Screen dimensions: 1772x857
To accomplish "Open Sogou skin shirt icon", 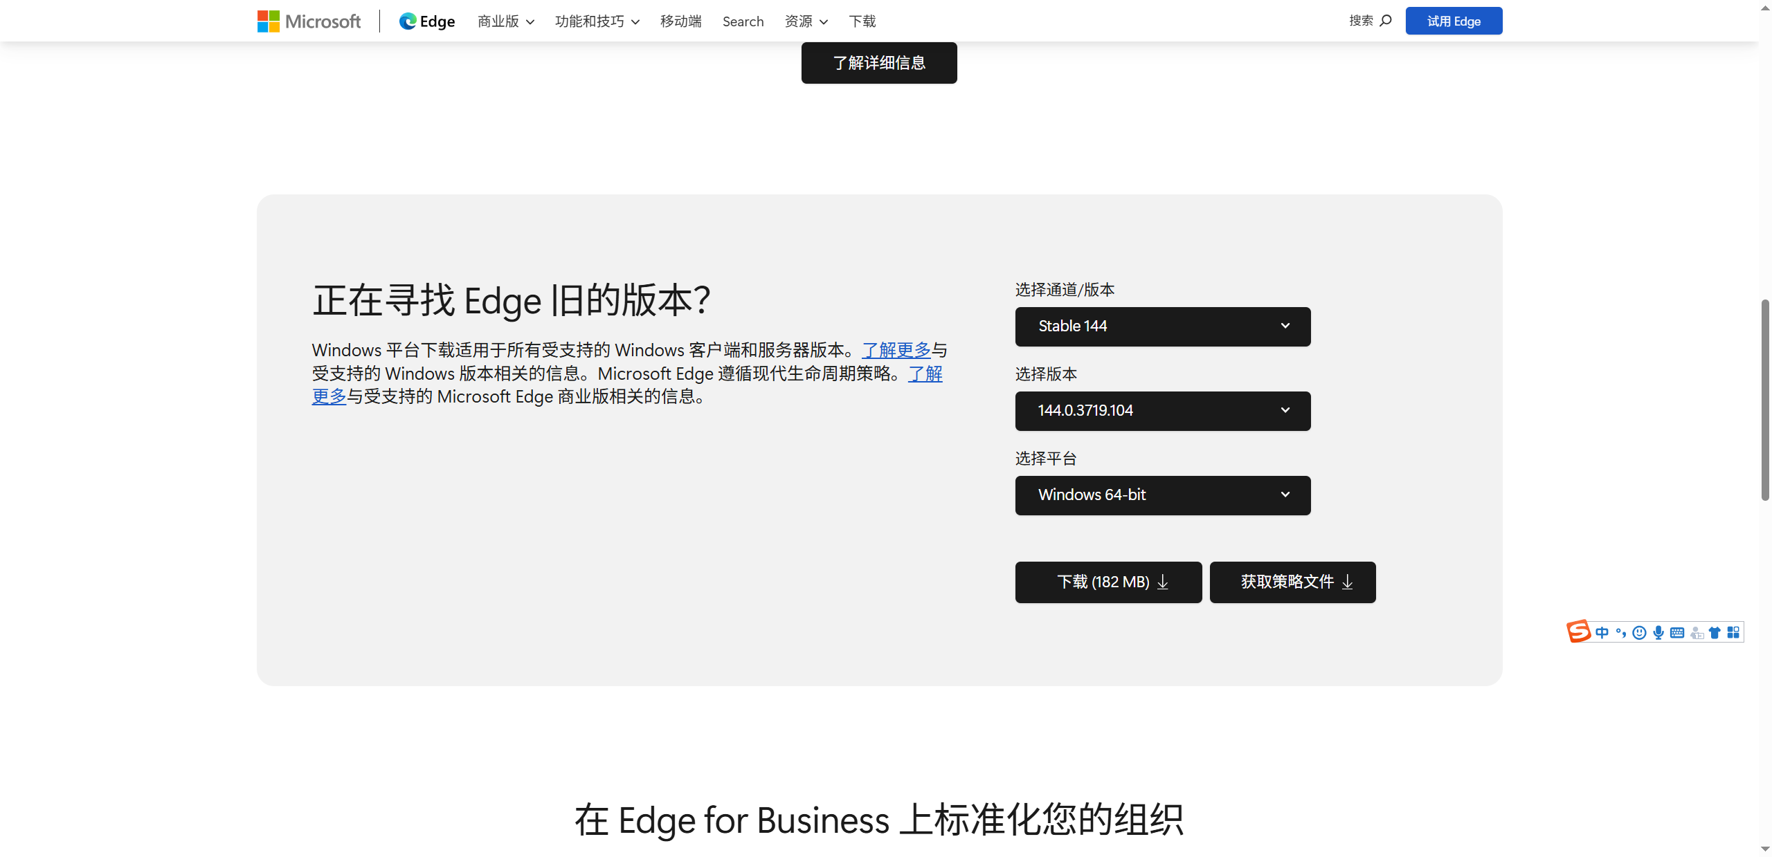I will (1715, 632).
